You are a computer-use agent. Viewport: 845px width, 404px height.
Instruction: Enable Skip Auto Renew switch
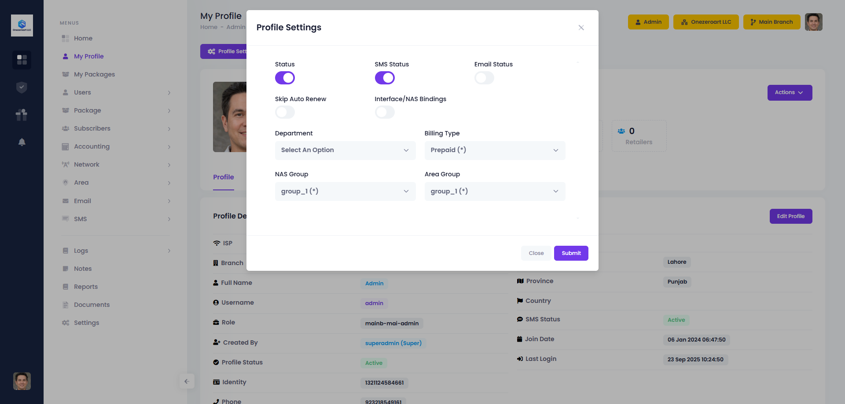(285, 113)
